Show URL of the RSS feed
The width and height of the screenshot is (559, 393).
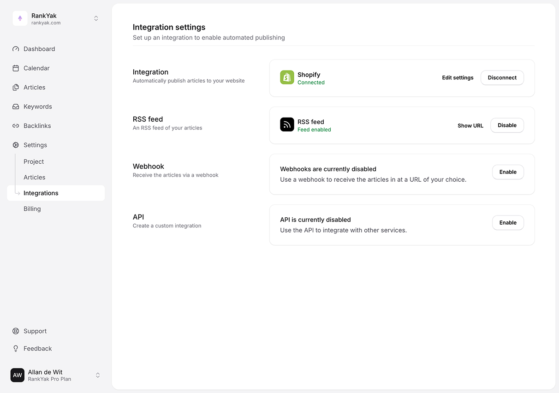pyautogui.click(x=470, y=125)
